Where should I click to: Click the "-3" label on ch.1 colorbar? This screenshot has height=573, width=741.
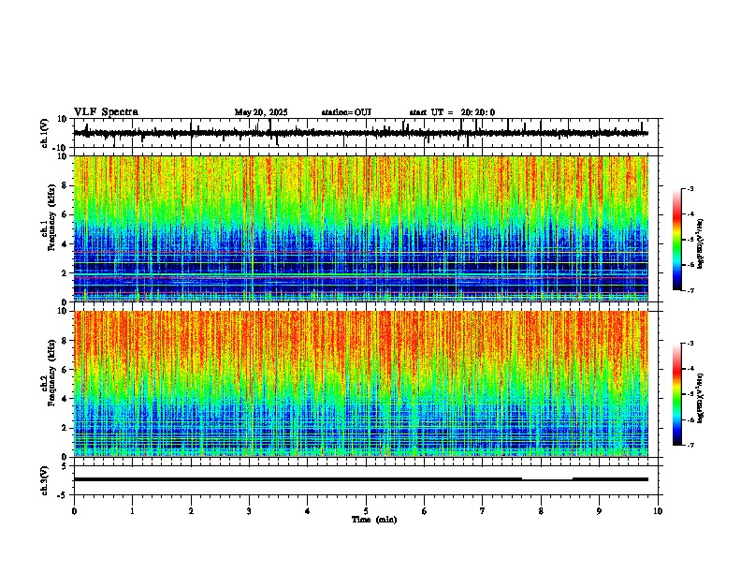click(690, 188)
